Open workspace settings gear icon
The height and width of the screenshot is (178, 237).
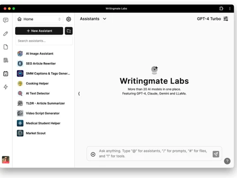(69, 19)
